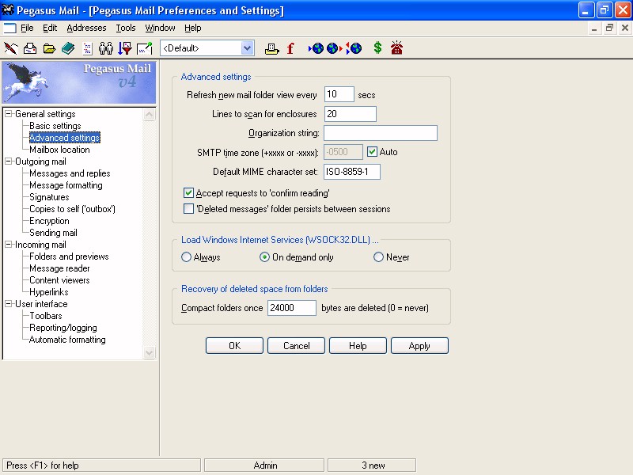This screenshot has width=633, height=475.
Task: Click the red telephone icon
Action: point(396,47)
